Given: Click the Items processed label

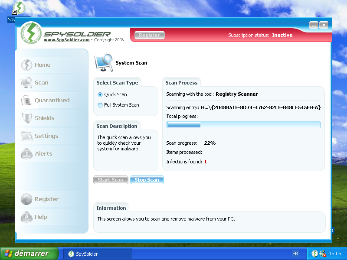Looking at the screenshot, I should pos(184,153).
